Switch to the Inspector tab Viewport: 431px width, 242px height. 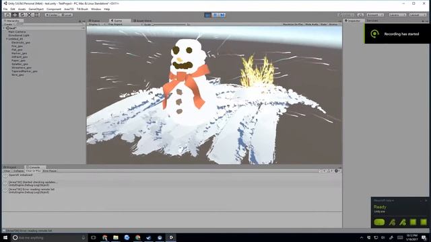pos(353,21)
